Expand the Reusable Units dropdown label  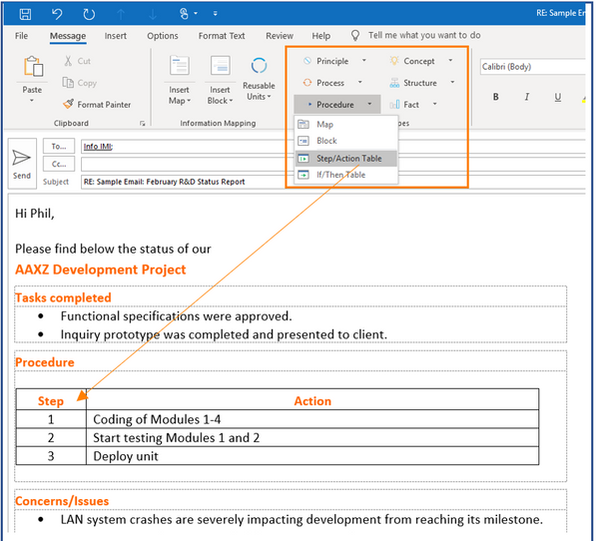(259, 91)
